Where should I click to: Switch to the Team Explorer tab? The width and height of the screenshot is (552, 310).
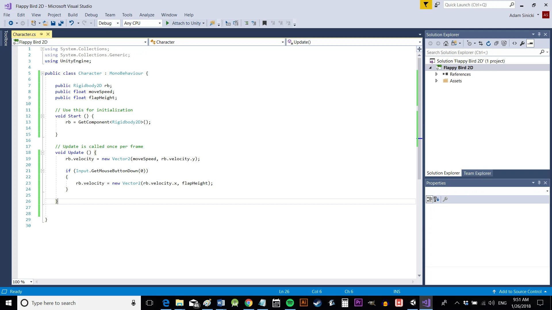click(x=477, y=173)
